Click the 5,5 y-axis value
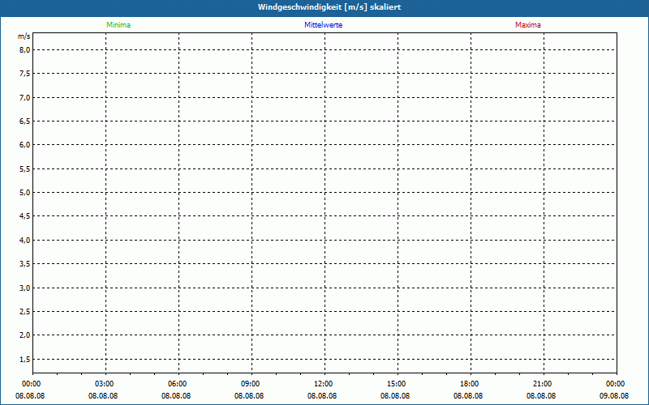This screenshot has width=649, height=405. [x=25, y=168]
